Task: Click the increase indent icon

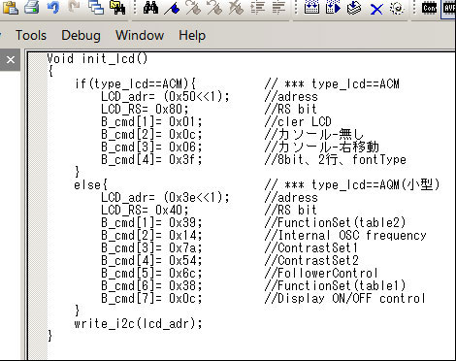Action: (x=258, y=8)
